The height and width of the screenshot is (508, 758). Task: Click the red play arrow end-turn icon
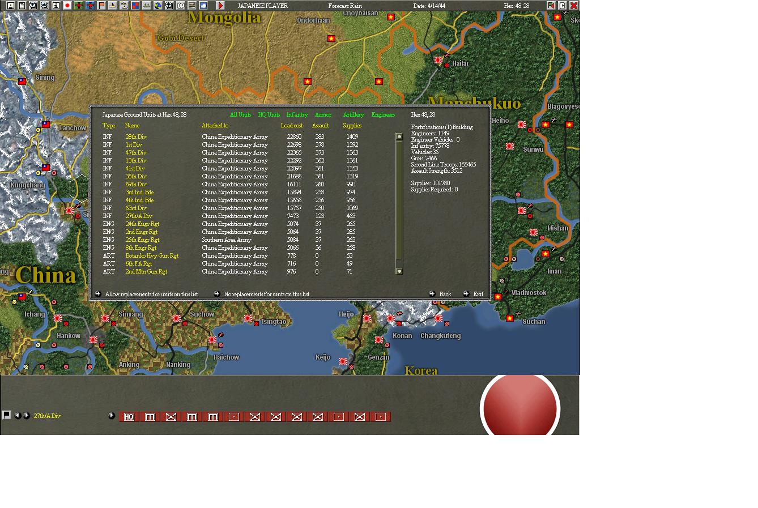(x=220, y=6)
